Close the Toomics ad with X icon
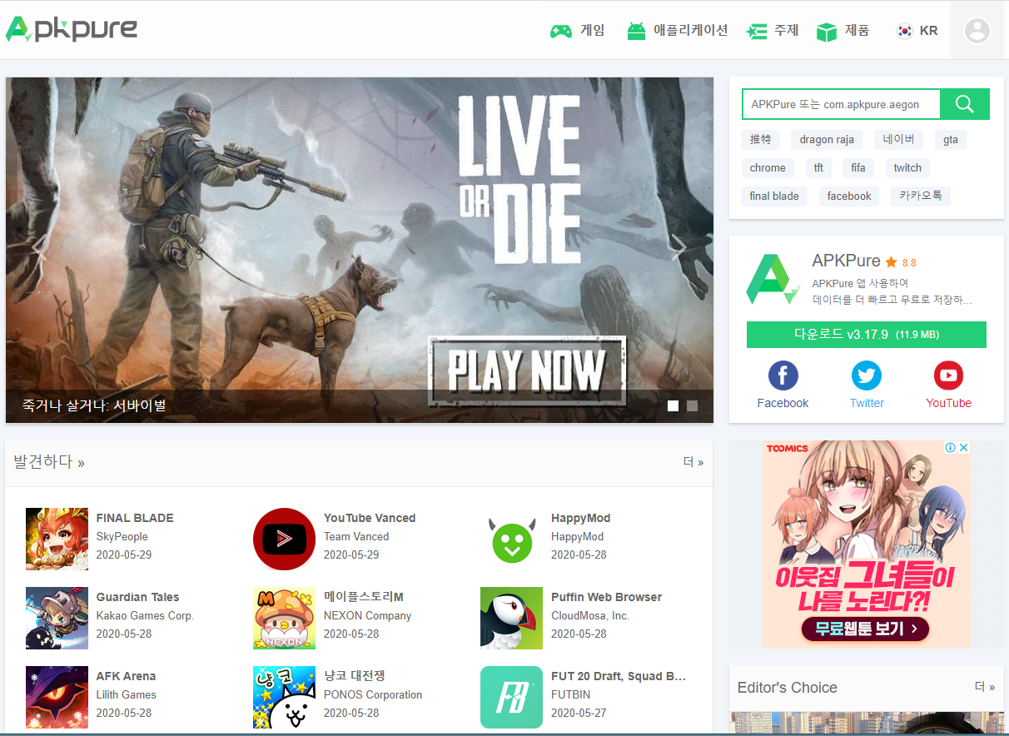Screen dimensions: 1009x736 (964, 448)
